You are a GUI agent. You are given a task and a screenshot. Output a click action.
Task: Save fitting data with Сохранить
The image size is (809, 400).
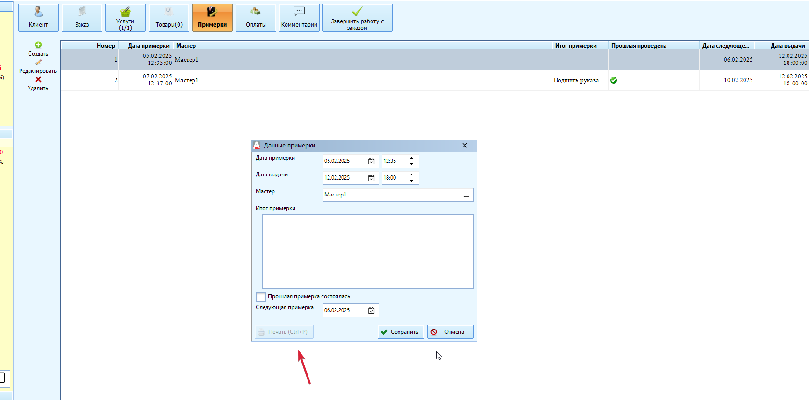(x=401, y=332)
